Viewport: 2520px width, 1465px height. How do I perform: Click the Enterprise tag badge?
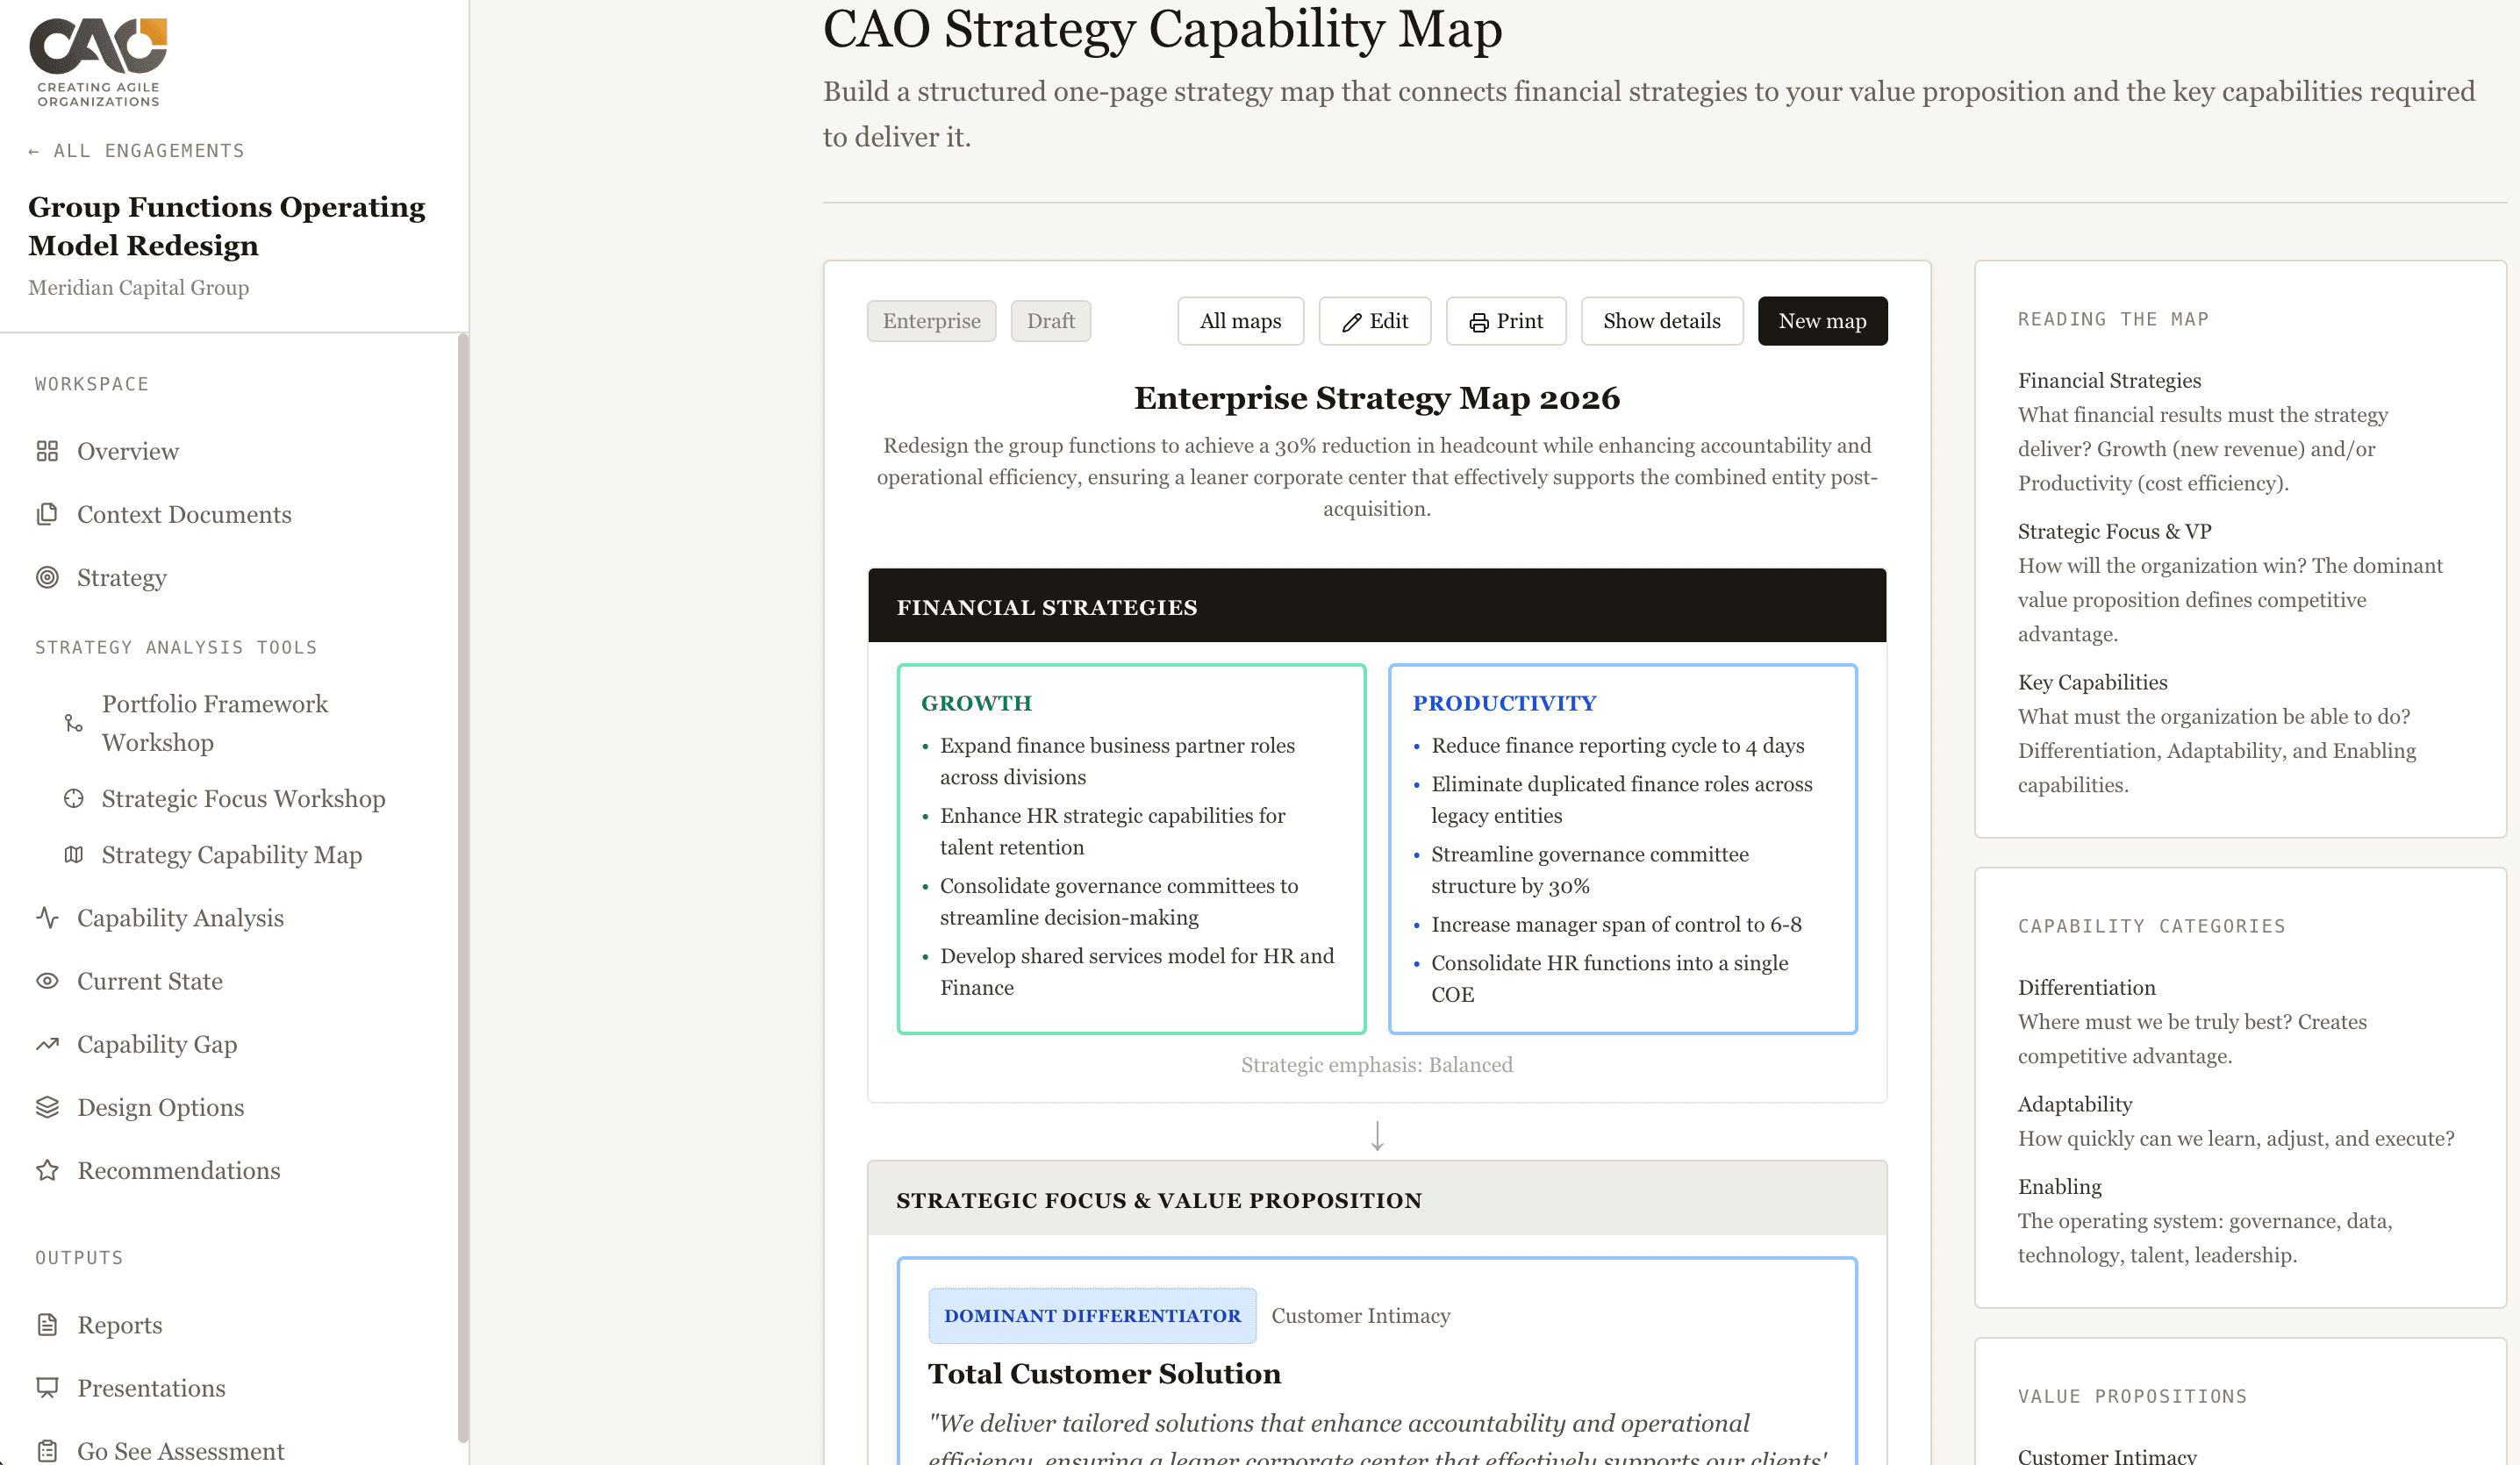(x=931, y=321)
